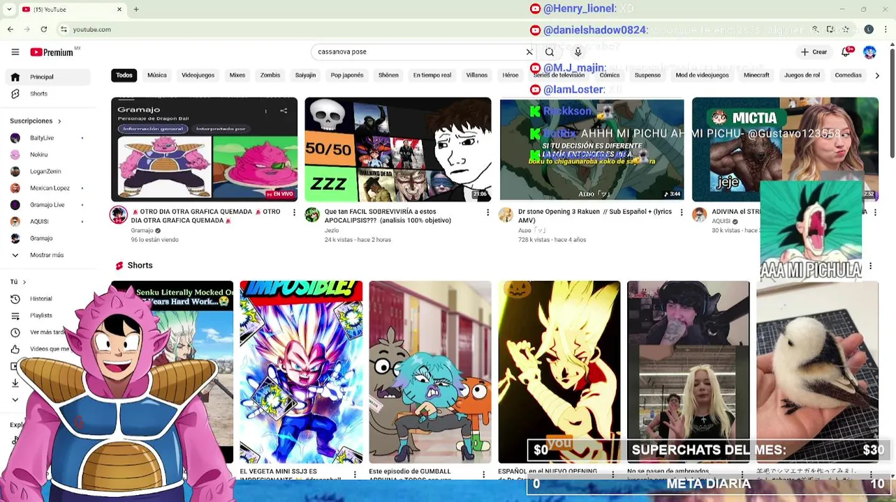Open Gramajo live stream thumbnail
Image resolution: width=896 pixels, height=502 pixels.
tap(204, 149)
